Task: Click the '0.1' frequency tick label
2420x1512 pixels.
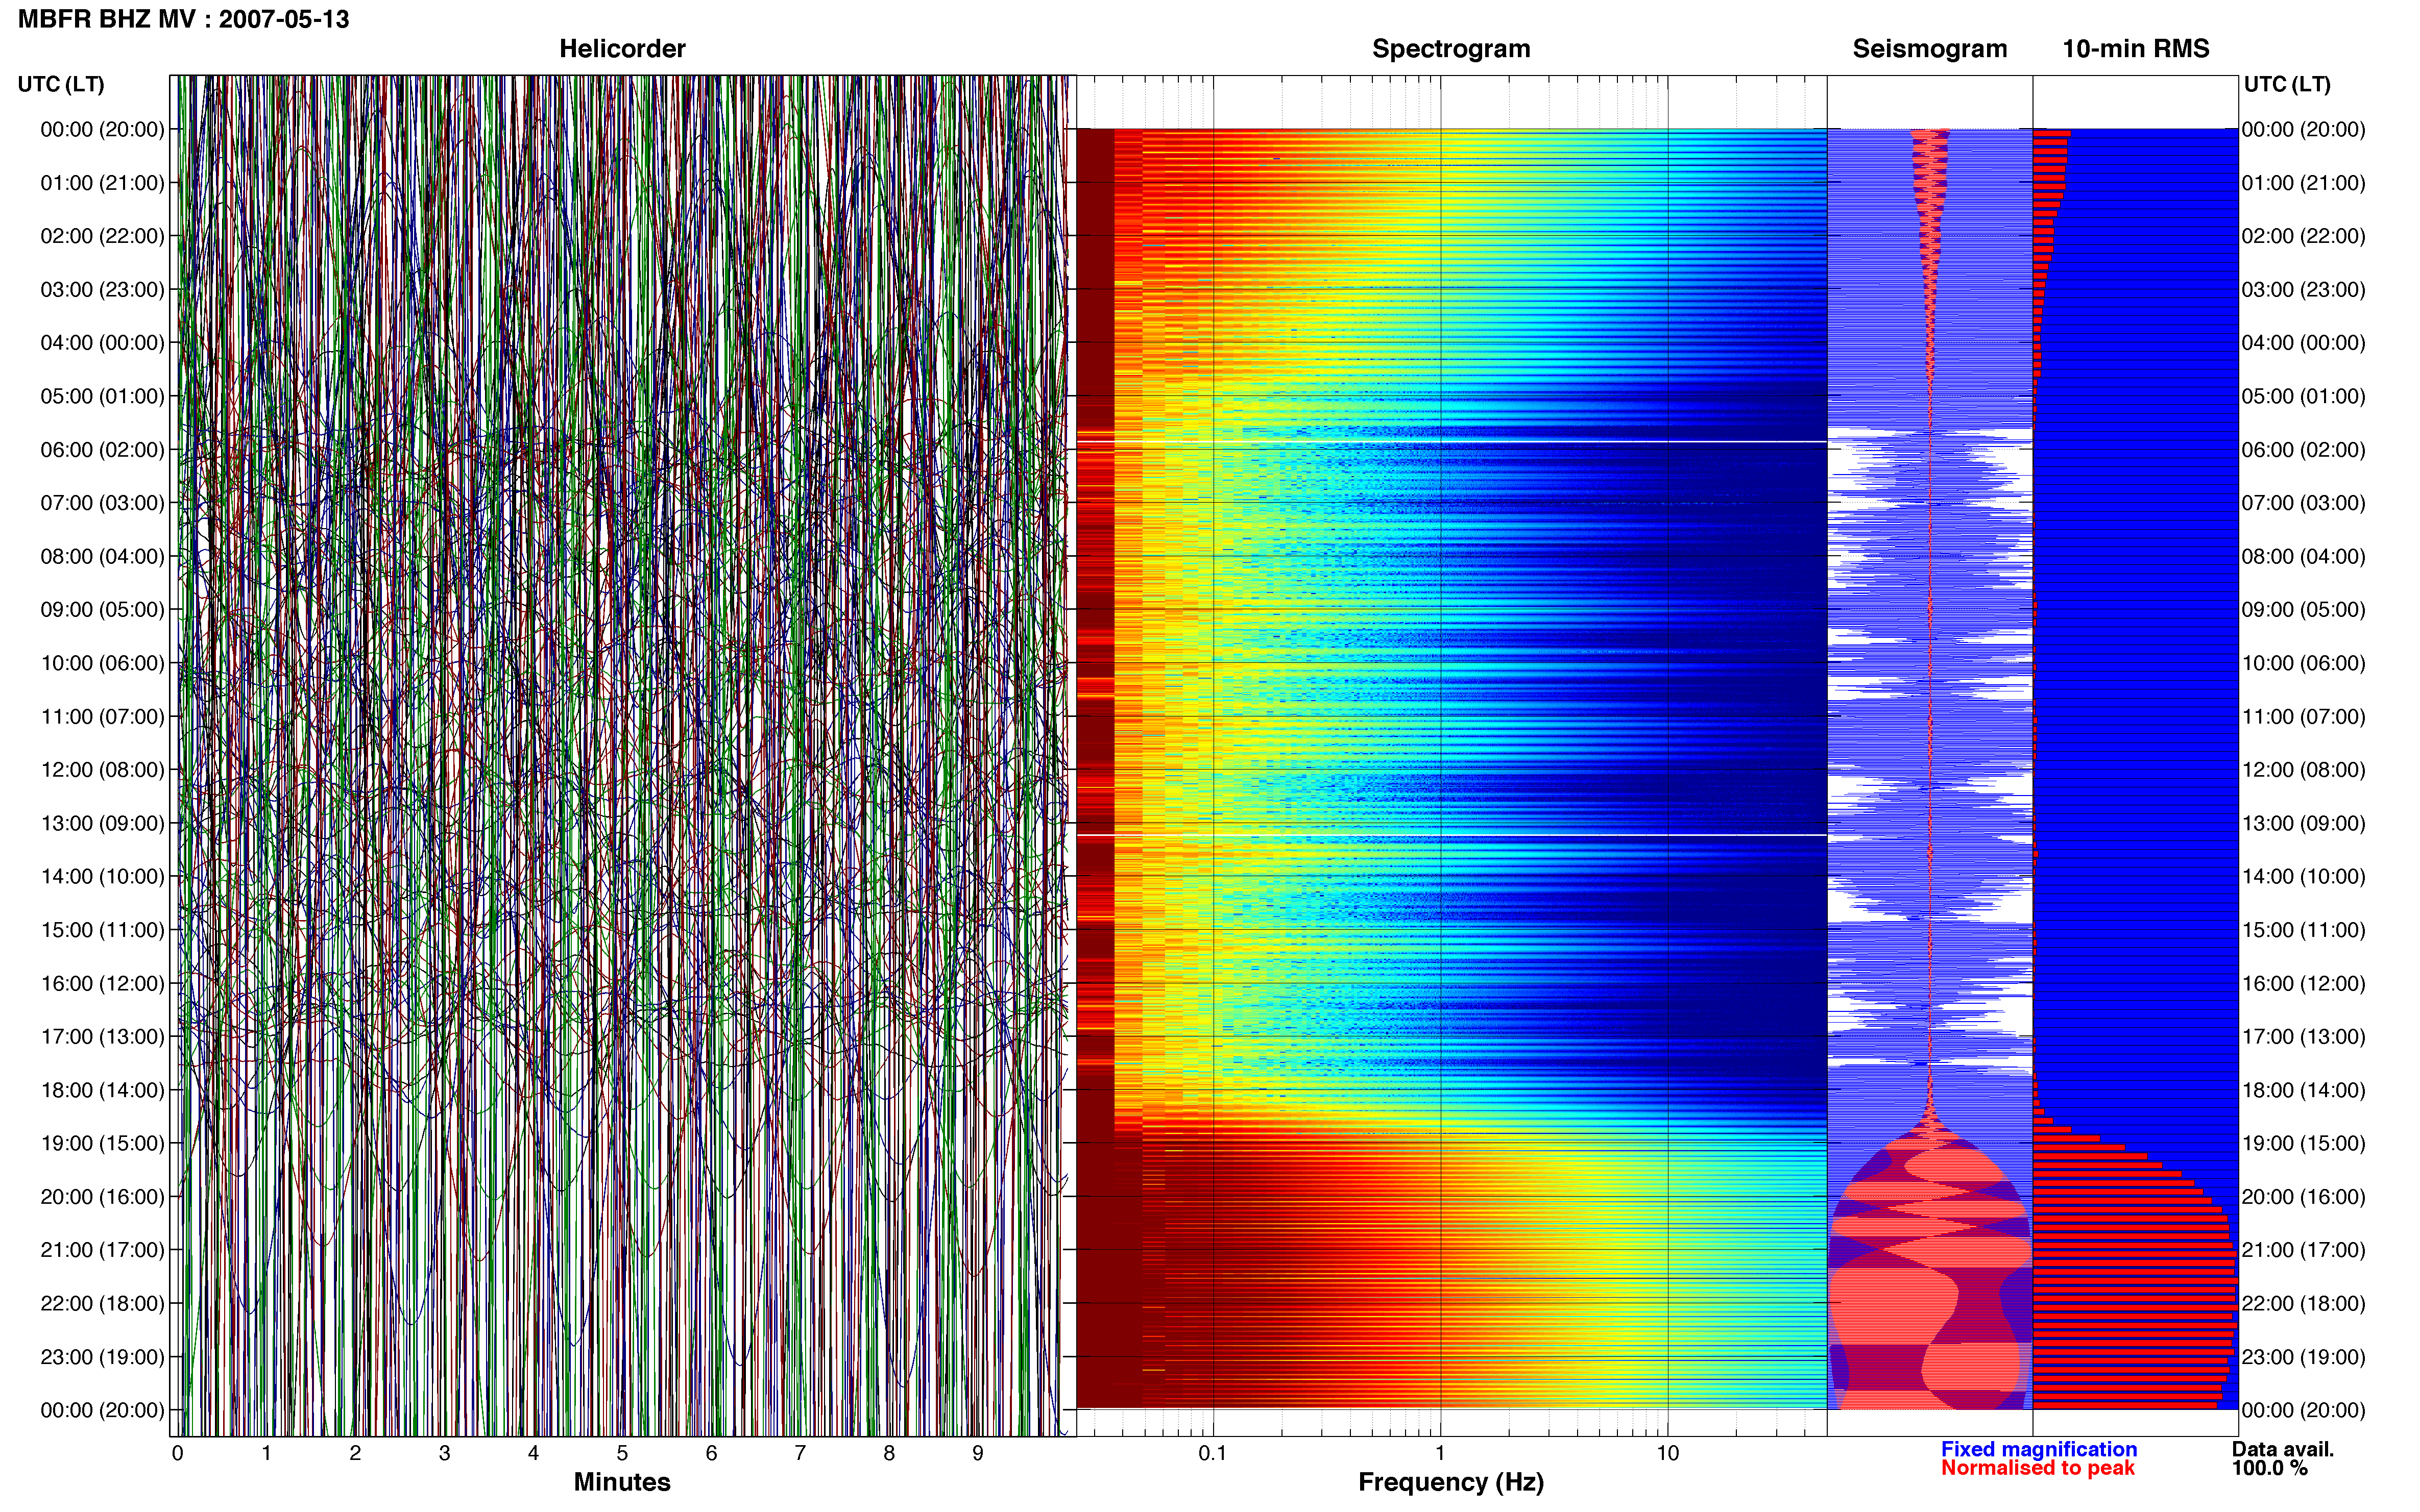Action: pos(1213,1453)
